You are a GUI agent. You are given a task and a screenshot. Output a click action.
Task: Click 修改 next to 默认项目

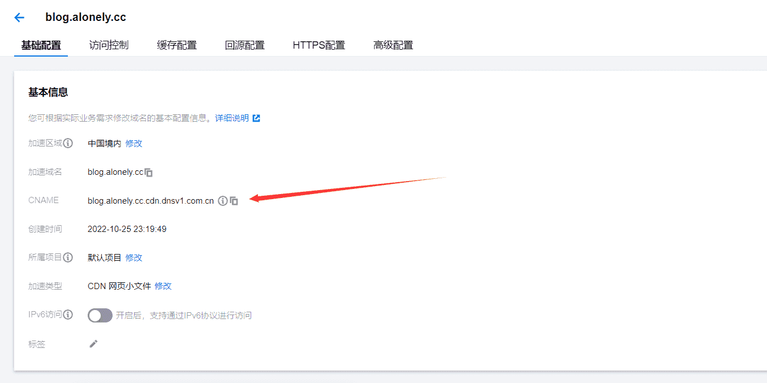point(134,258)
